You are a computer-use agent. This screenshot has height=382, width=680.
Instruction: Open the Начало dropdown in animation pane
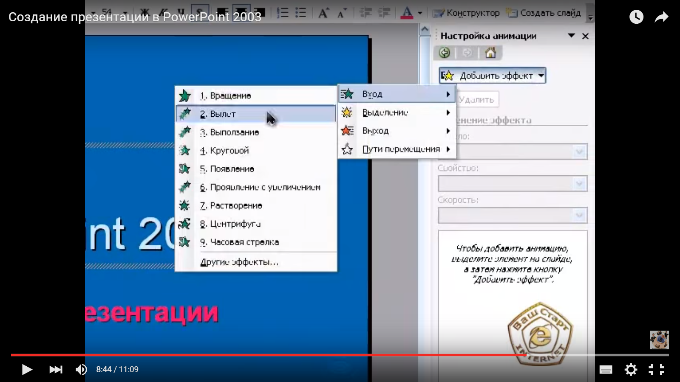pos(513,152)
